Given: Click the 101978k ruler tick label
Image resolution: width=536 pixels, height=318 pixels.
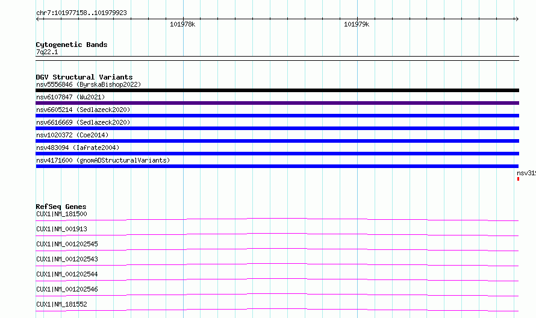Looking at the screenshot, I should click(182, 24).
